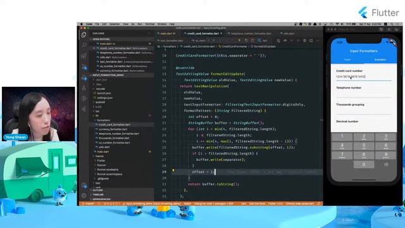The height and width of the screenshot is (228, 405).
Task: Open the Help menu
Action: click(x=171, y=24)
